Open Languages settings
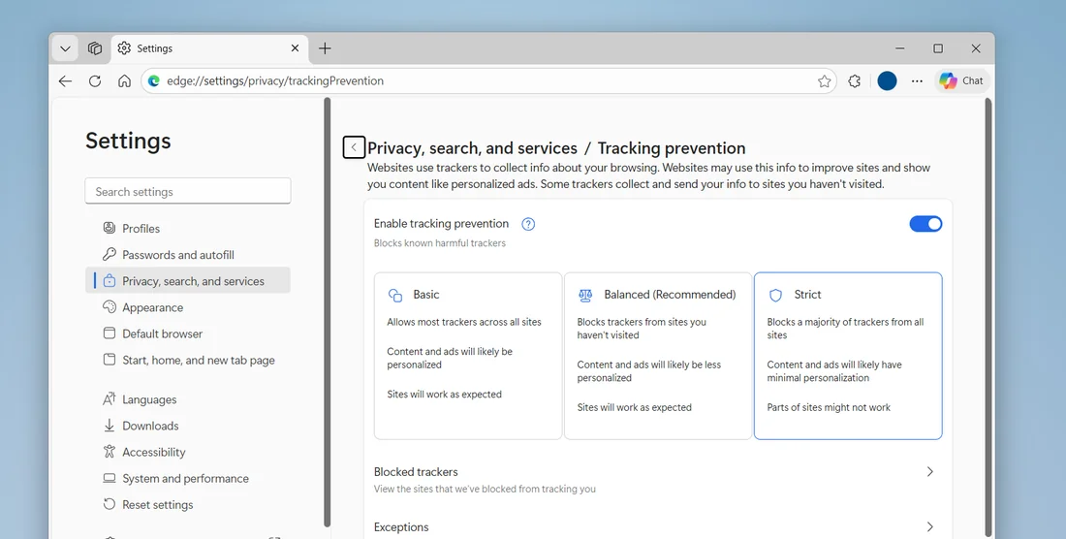The height and width of the screenshot is (539, 1066). (x=188, y=399)
